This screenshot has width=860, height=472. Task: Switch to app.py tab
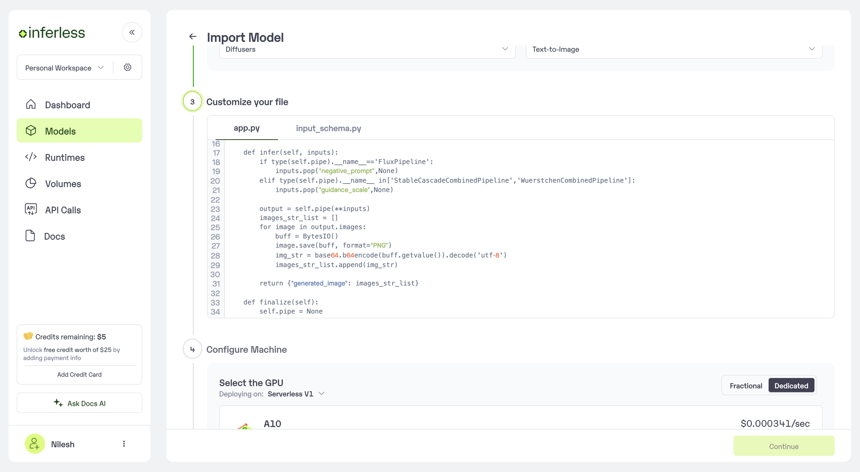(x=246, y=128)
